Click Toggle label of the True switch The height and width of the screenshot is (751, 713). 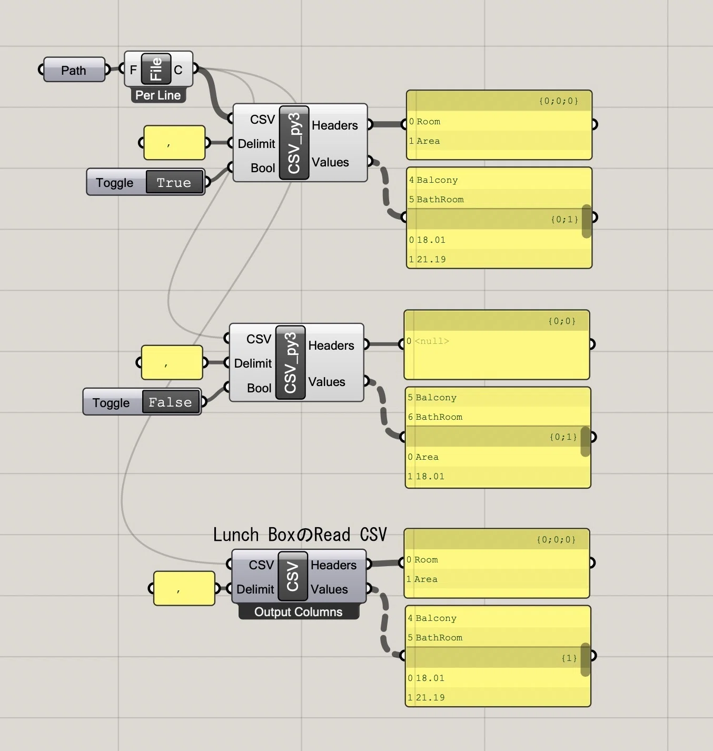[114, 183]
